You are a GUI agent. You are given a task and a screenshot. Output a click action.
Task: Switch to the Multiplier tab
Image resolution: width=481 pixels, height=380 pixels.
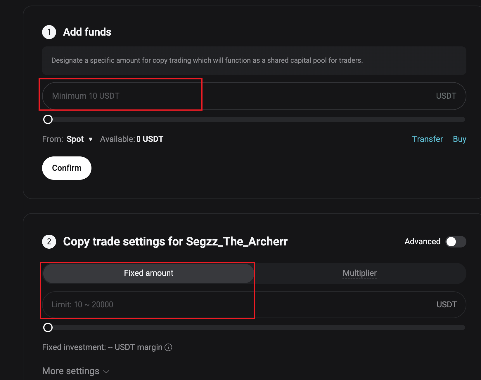(x=359, y=273)
